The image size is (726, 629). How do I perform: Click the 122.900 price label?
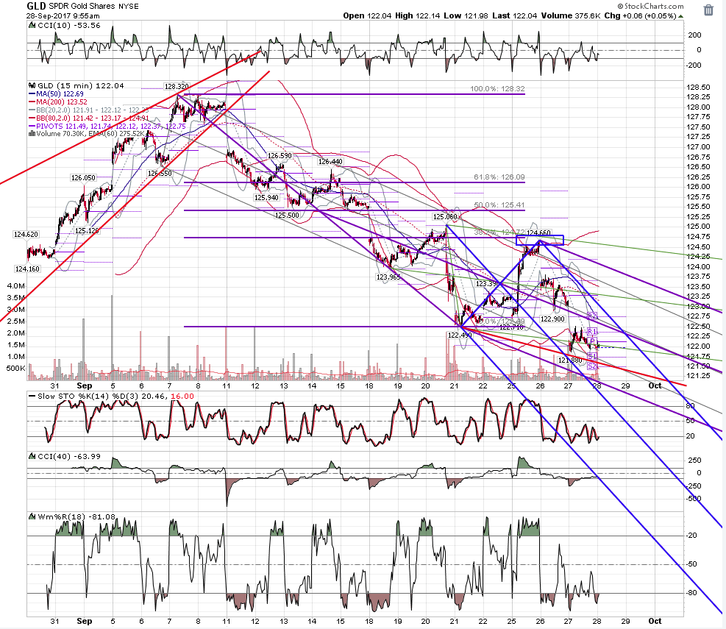[552, 319]
